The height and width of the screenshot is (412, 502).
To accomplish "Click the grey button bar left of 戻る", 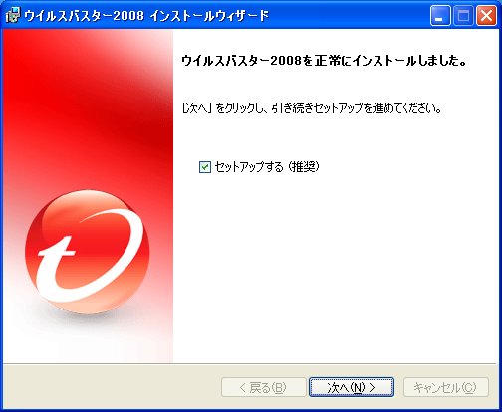I will pos(112,387).
